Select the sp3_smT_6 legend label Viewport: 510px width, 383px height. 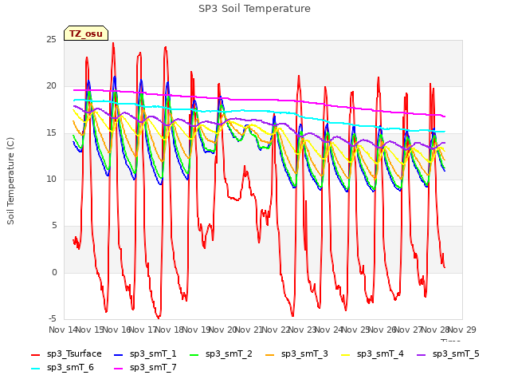tap(70, 368)
